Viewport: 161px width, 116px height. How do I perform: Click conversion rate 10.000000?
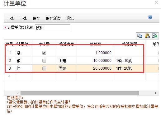pyautogui.click(x=95, y=61)
